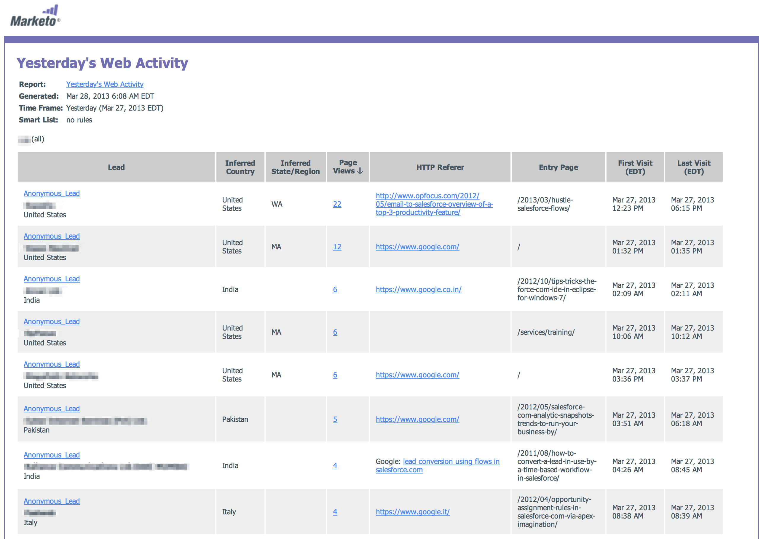Open the 12 page views link
This screenshot has height=539, width=766.
tap(337, 247)
